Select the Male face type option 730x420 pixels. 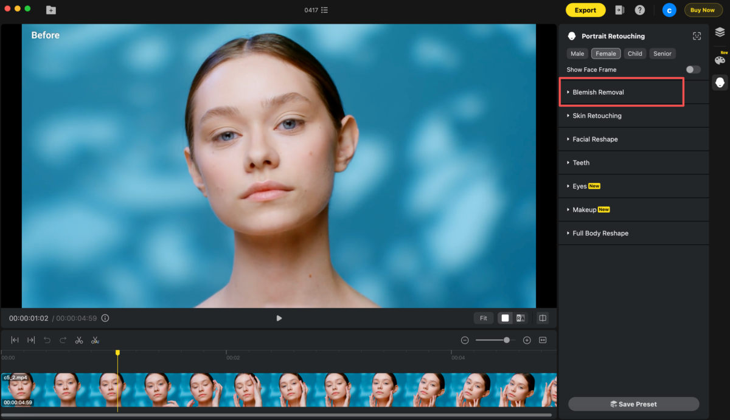[577, 53]
